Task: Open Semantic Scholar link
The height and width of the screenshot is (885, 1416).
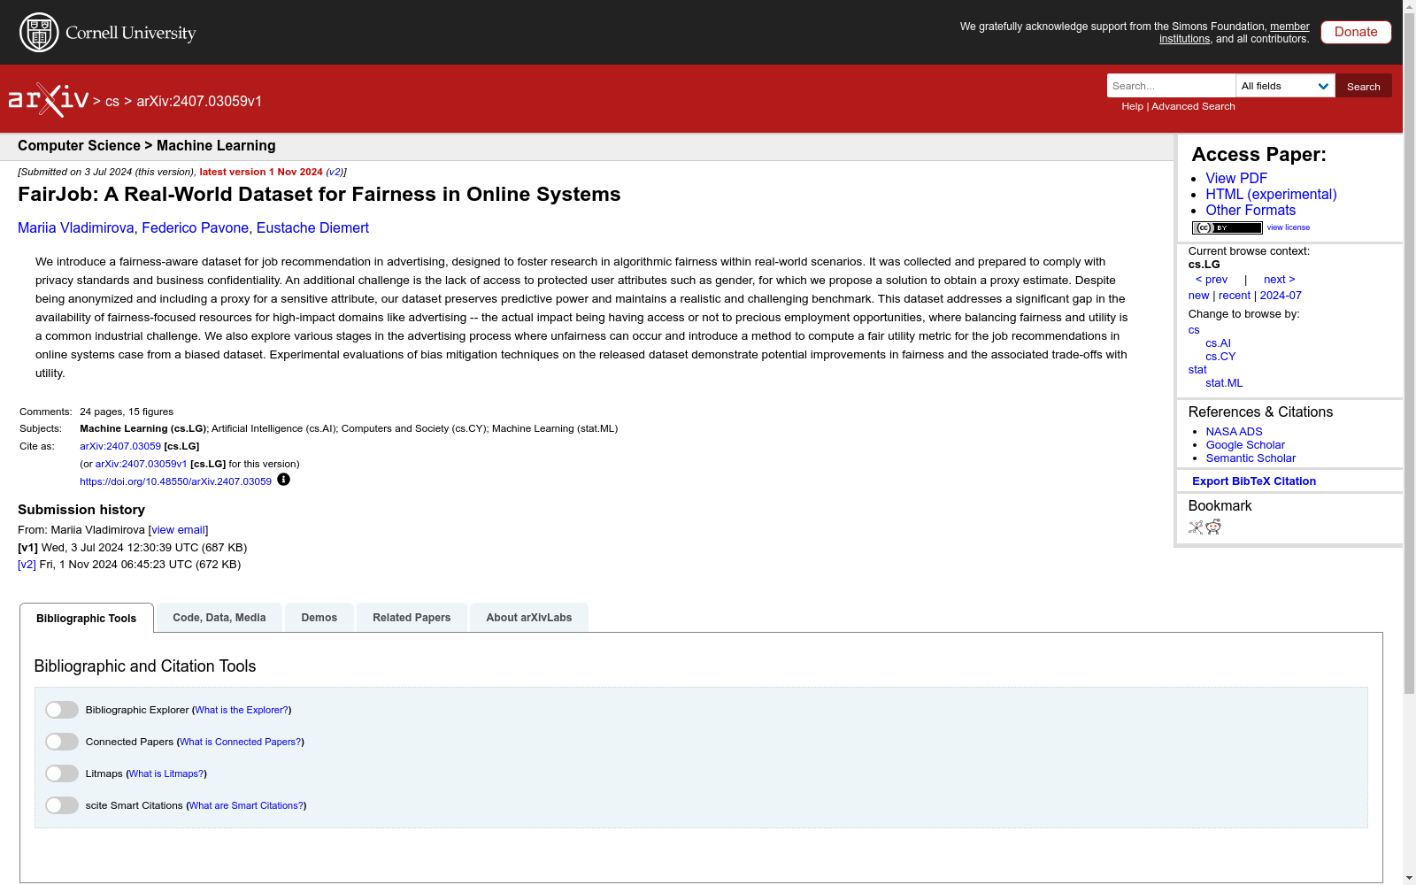Action: [x=1251, y=458]
